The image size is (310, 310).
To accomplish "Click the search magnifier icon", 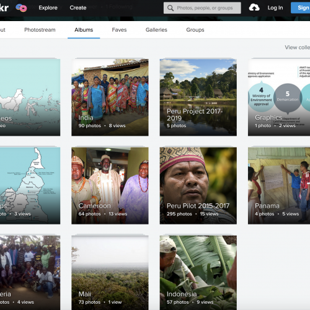I will point(170,8).
